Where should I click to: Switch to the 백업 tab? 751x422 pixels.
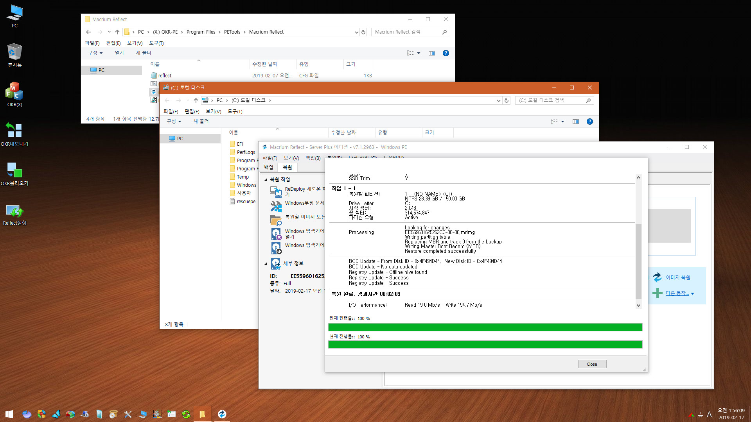tap(269, 167)
